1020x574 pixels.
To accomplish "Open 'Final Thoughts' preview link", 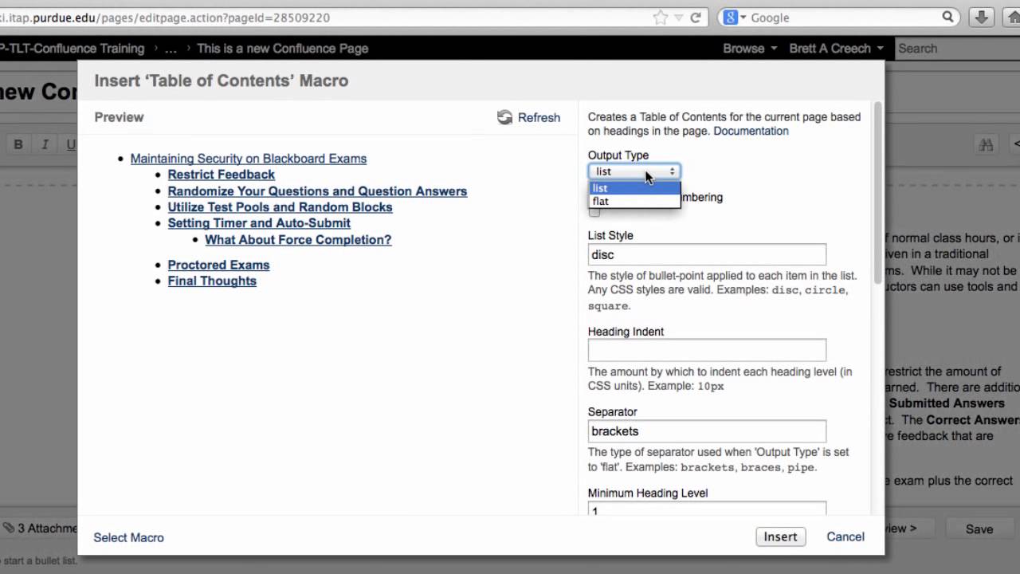I will coord(212,281).
